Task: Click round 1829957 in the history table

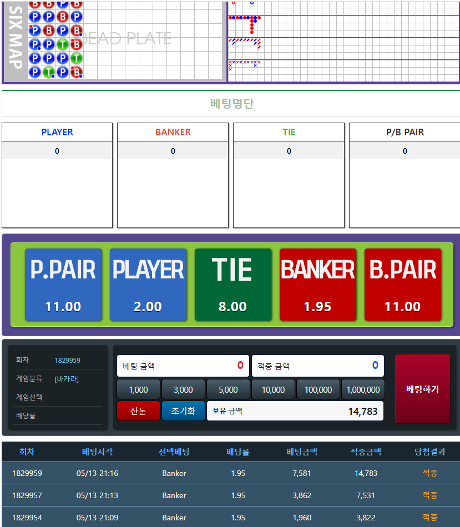Action: [x=27, y=495]
